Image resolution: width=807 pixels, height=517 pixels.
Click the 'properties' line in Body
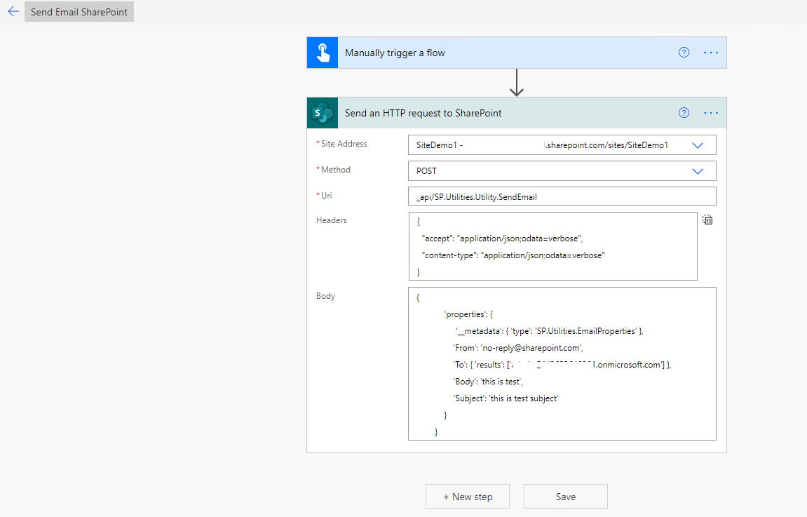pos(468,314)
